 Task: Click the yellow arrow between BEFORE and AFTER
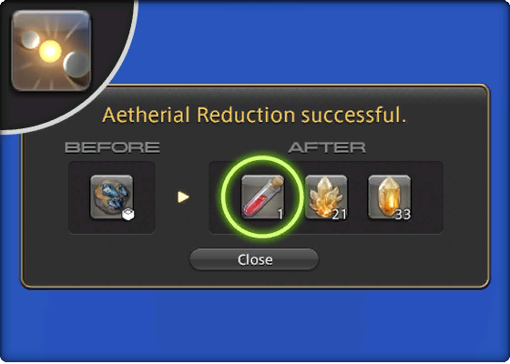point(183,197)
